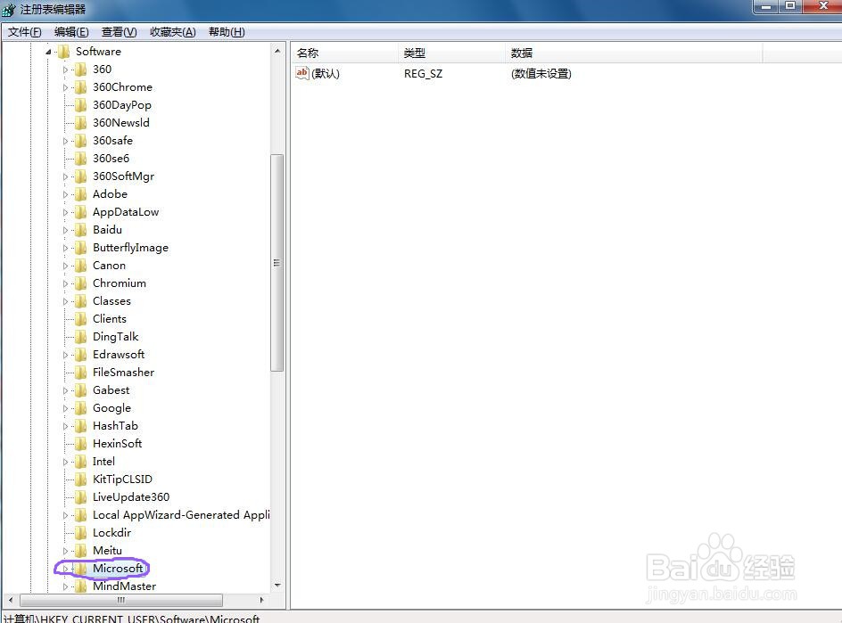
Task: Select the AppDataLow key label
Action: [126, 212]
